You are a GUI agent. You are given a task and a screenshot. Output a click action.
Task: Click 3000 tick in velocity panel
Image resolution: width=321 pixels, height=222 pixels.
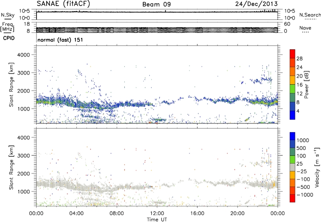23,155
